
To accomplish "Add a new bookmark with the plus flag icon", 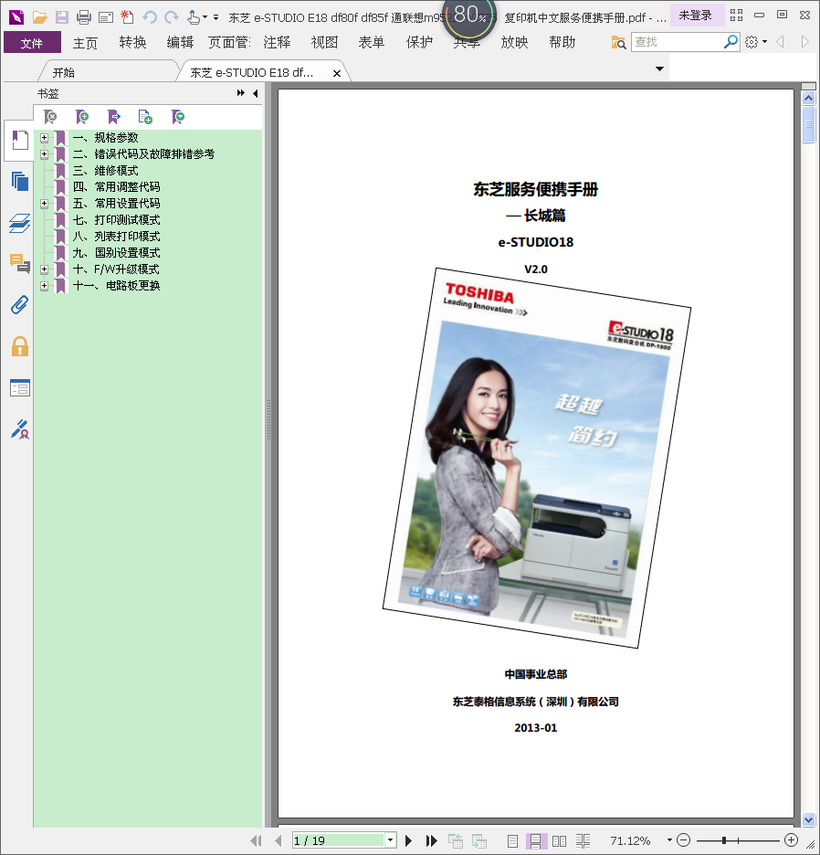I will coord(82,116).
